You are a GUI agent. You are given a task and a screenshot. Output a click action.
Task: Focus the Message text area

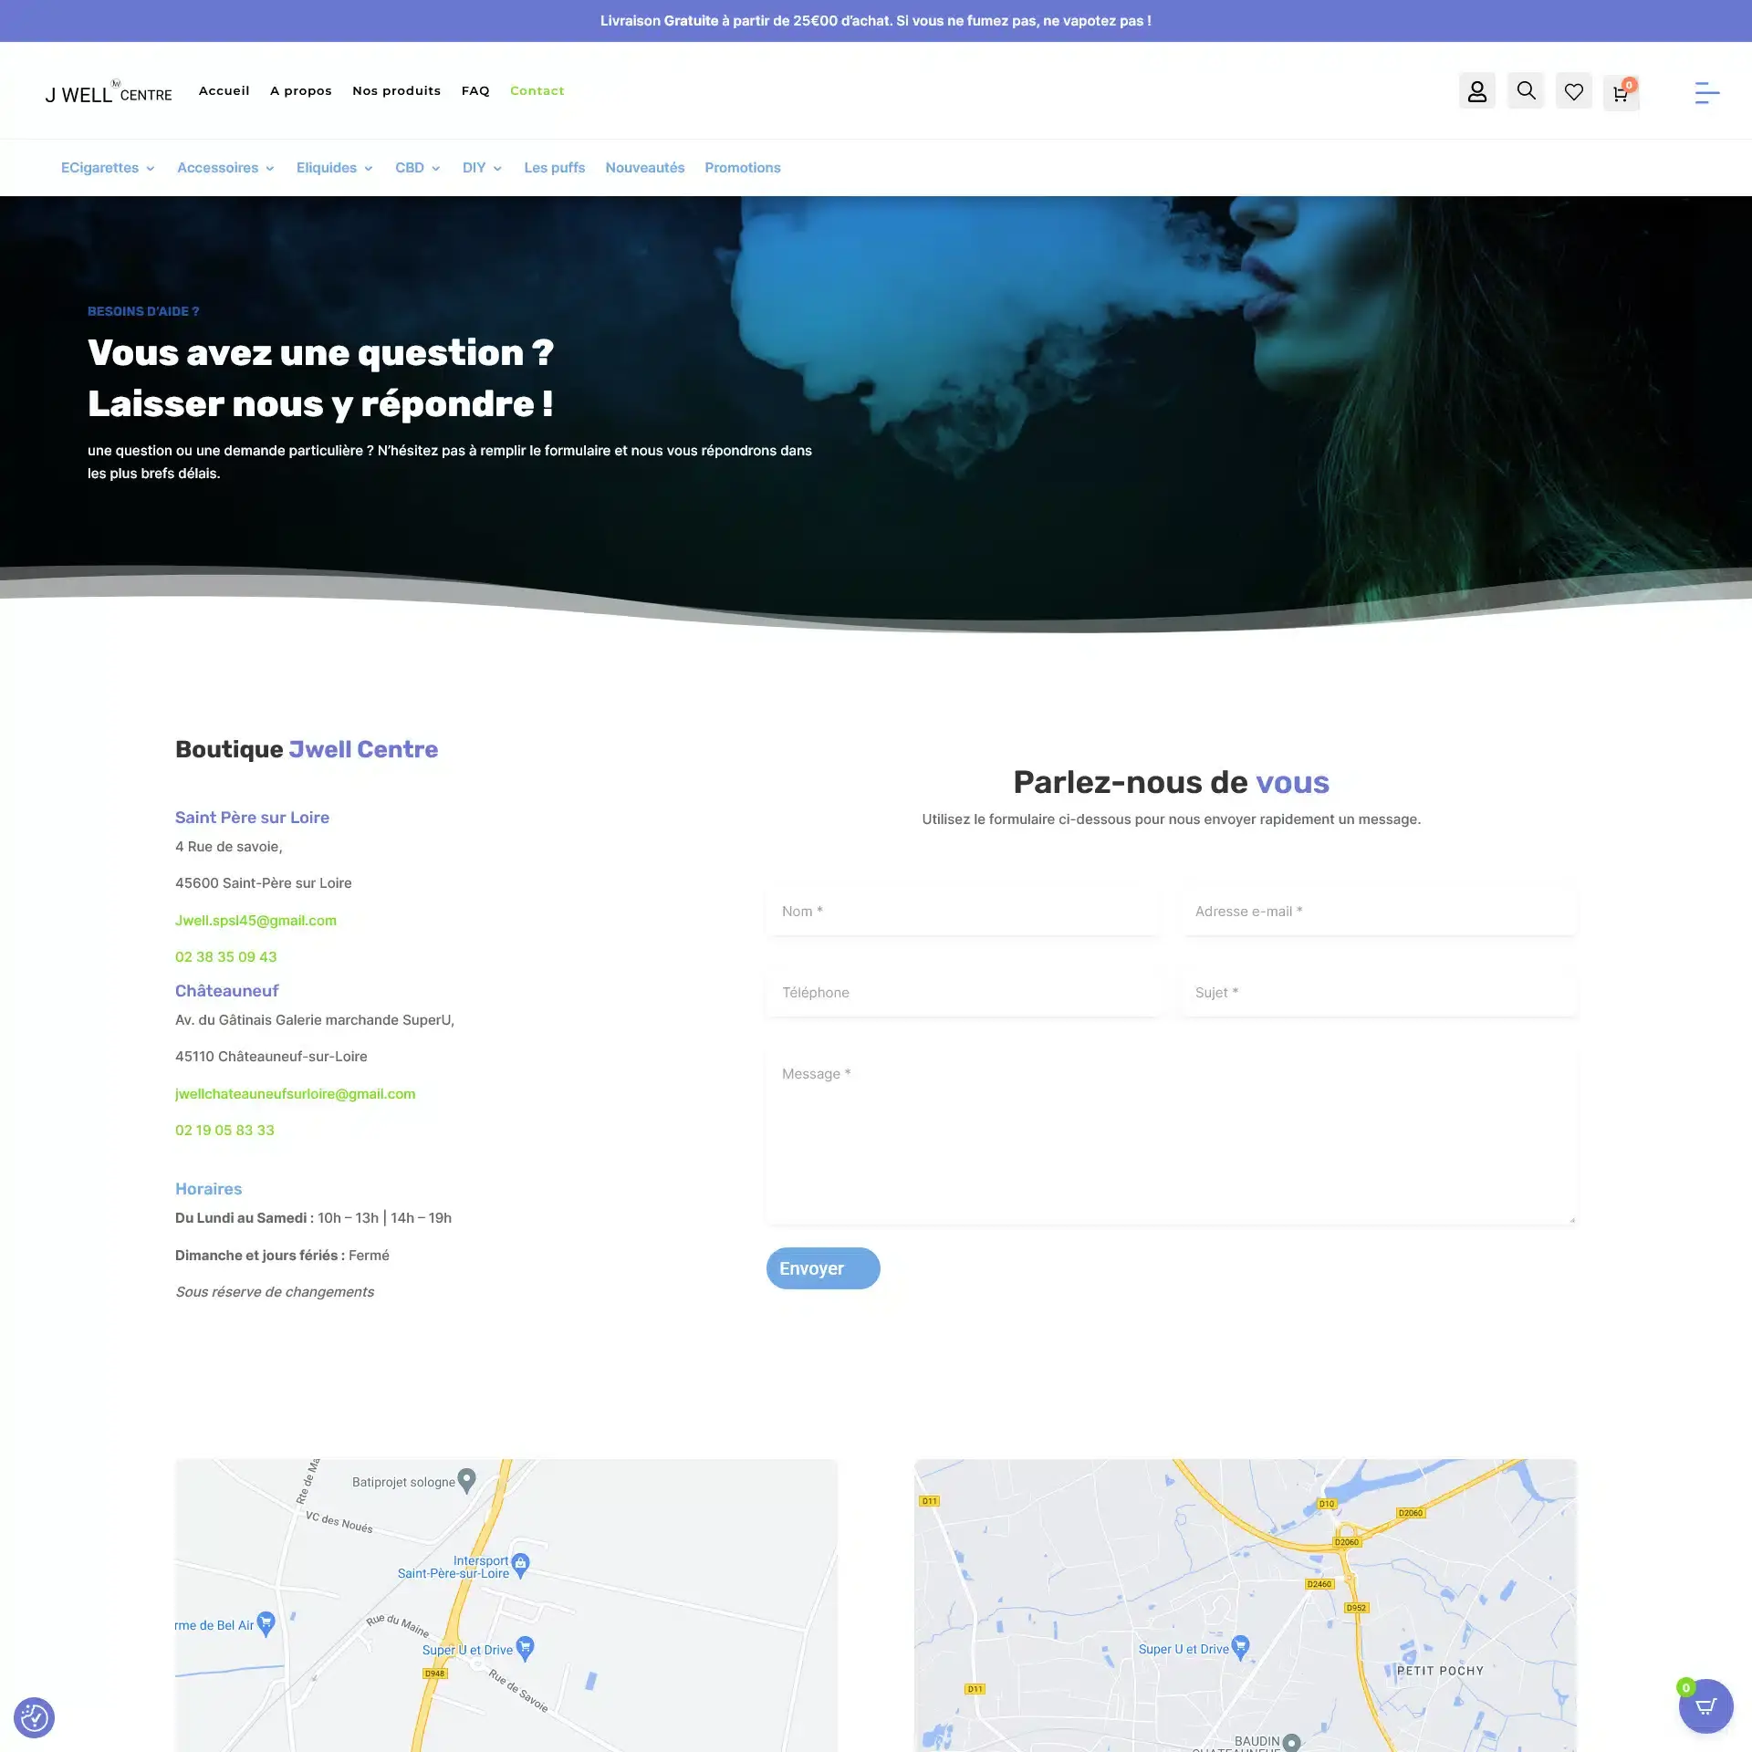click(x=1172, y=1137)
